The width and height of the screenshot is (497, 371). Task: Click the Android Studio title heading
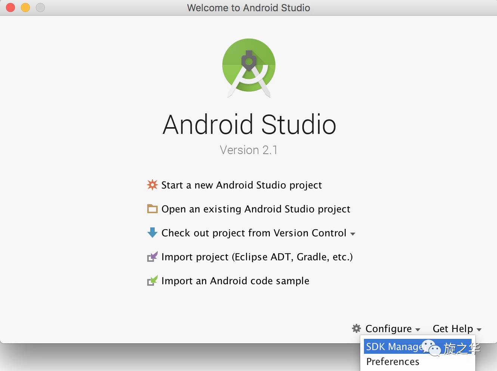tap(249, 125)
